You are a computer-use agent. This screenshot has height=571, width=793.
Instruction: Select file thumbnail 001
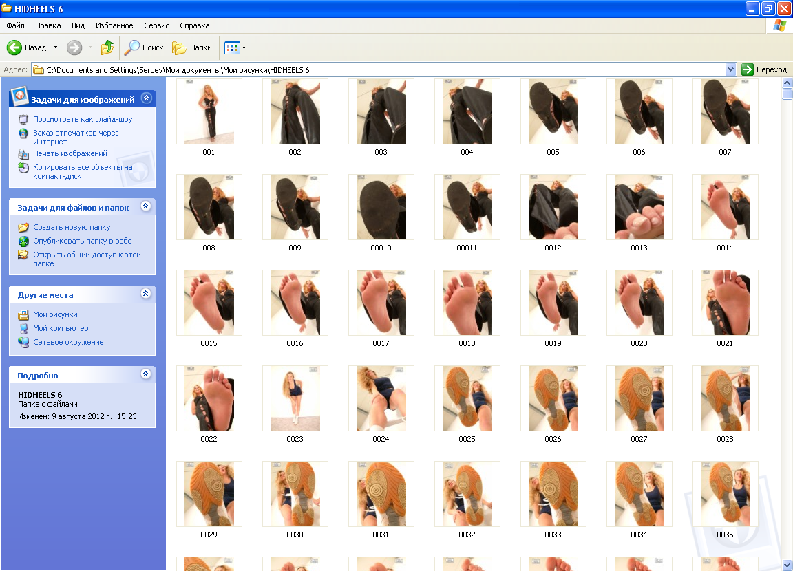pos(209,111)
